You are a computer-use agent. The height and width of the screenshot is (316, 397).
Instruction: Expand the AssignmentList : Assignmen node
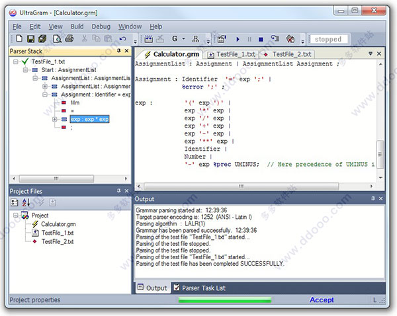[45, 87]
